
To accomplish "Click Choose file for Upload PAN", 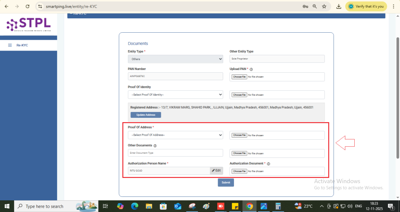I will (239, 77).
